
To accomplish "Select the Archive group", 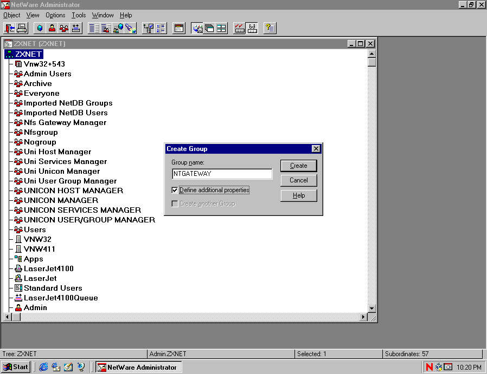I will [x=38, y=84].
